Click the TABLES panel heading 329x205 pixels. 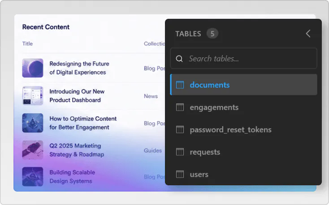click(188, 34)
